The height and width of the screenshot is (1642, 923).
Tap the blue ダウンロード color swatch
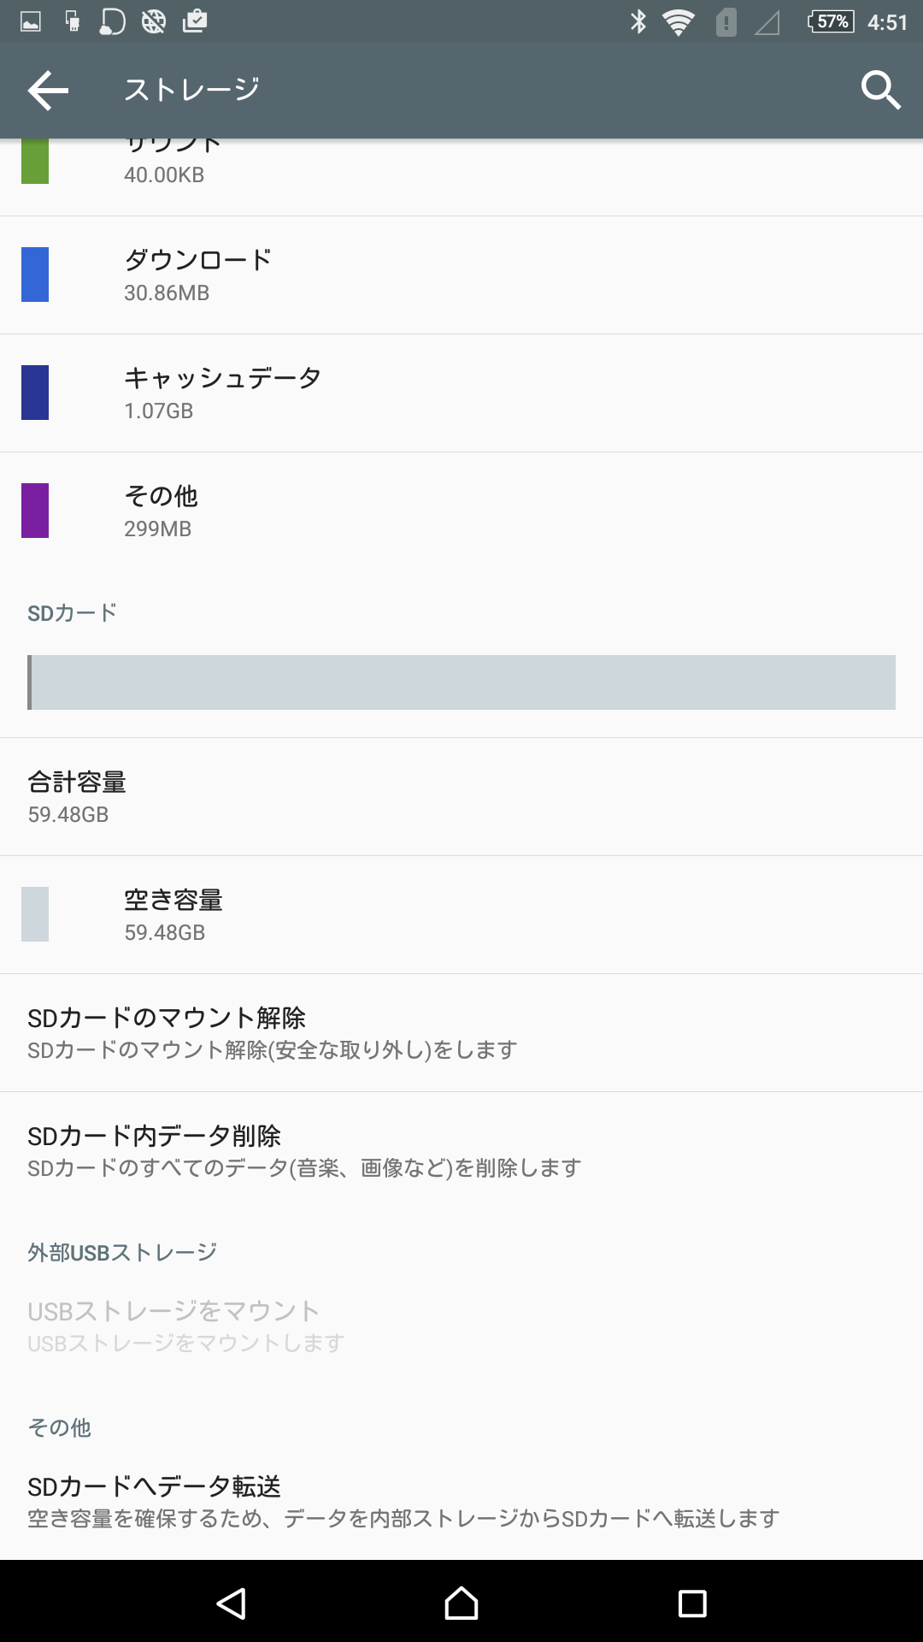click(x=35, y=275)
